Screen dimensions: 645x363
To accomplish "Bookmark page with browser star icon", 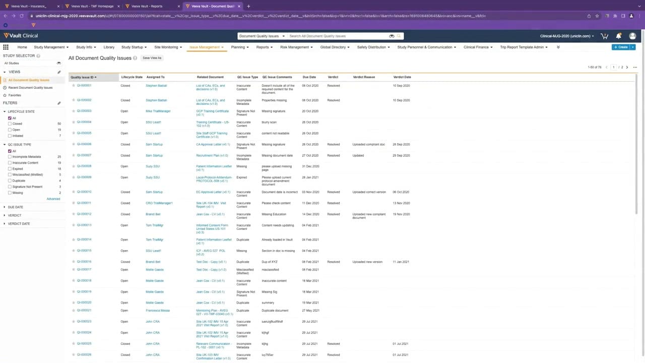I will pos(597,16).
